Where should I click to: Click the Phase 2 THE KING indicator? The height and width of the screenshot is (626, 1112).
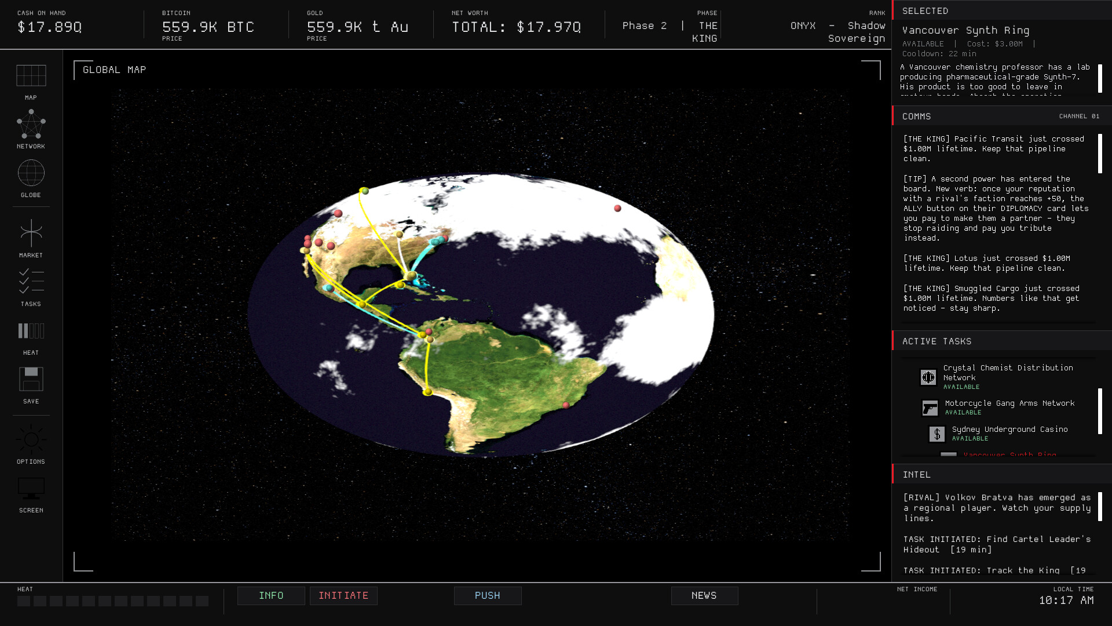click(670, 32)
